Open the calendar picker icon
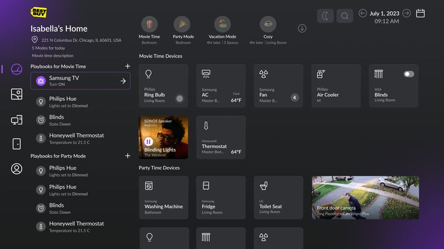Screen dimensions: 444x249 coord(420,13)
